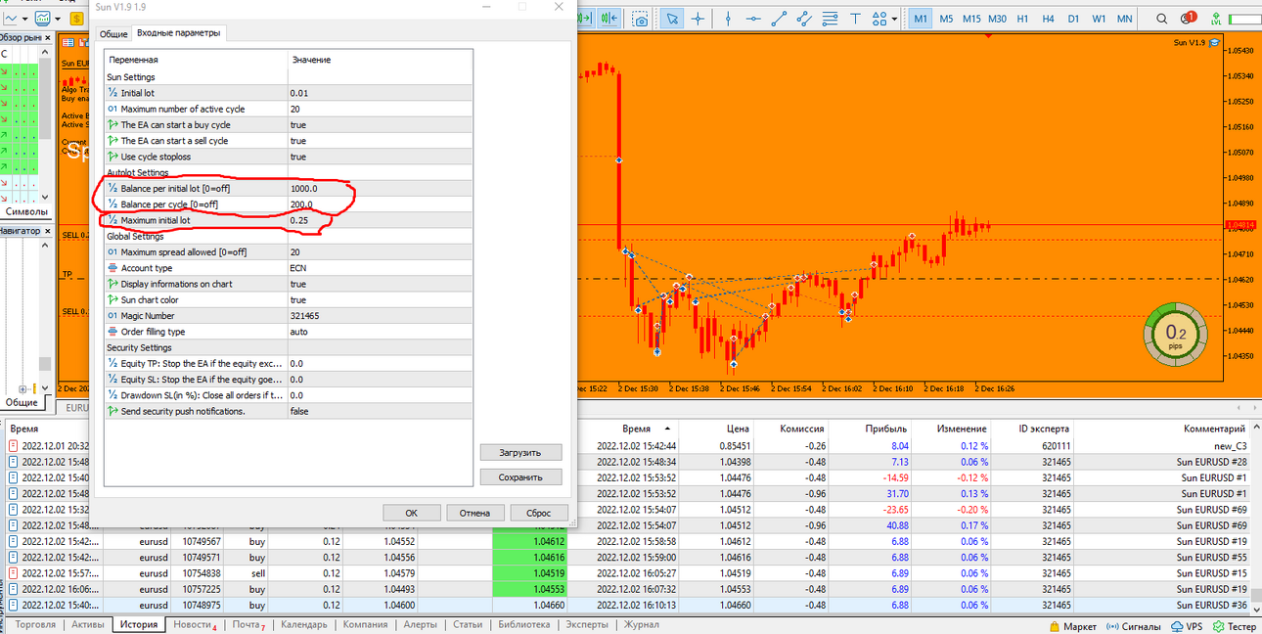
Task: Toggle 'Sun chart color' value
Action: click(380, 299)
